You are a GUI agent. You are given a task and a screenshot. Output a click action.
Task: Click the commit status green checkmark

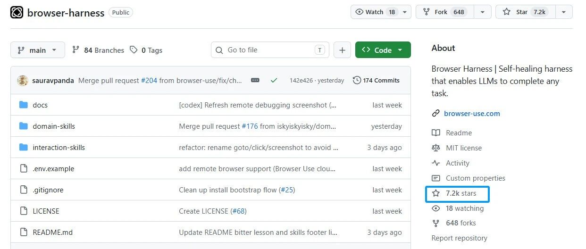tap(274, 80)
